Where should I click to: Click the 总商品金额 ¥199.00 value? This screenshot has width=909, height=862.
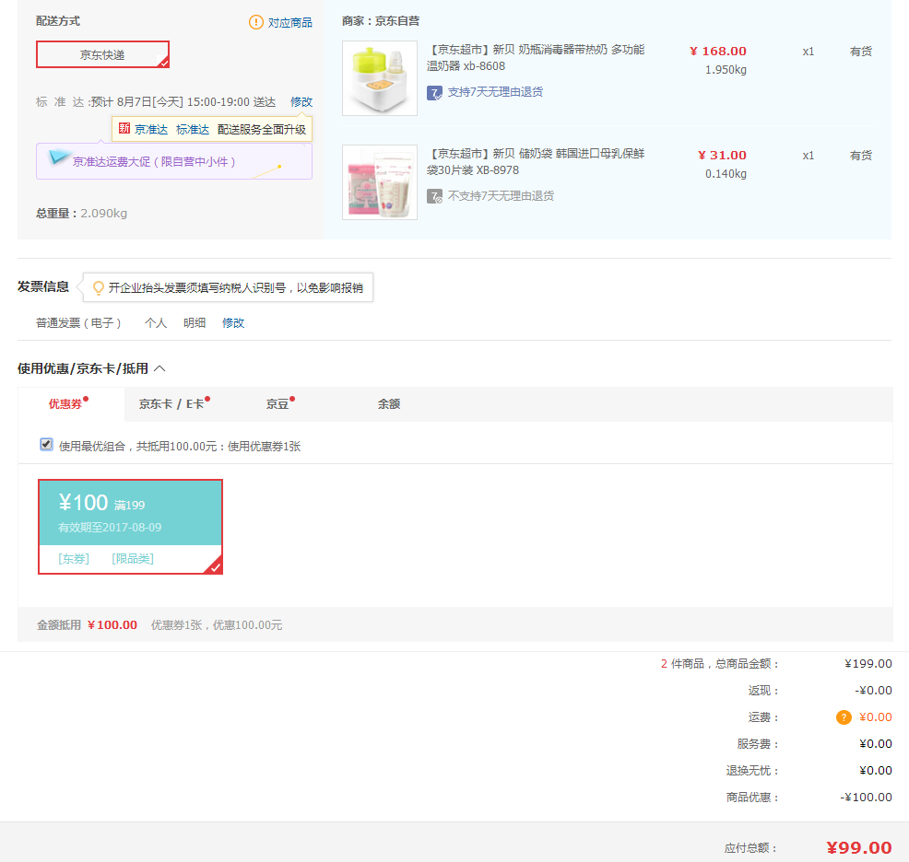[x=868, y=664]
